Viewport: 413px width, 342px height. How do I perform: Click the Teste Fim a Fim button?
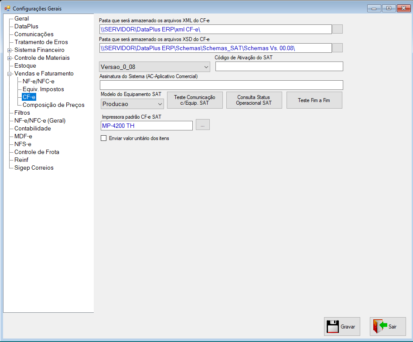(x=314, y=100)
